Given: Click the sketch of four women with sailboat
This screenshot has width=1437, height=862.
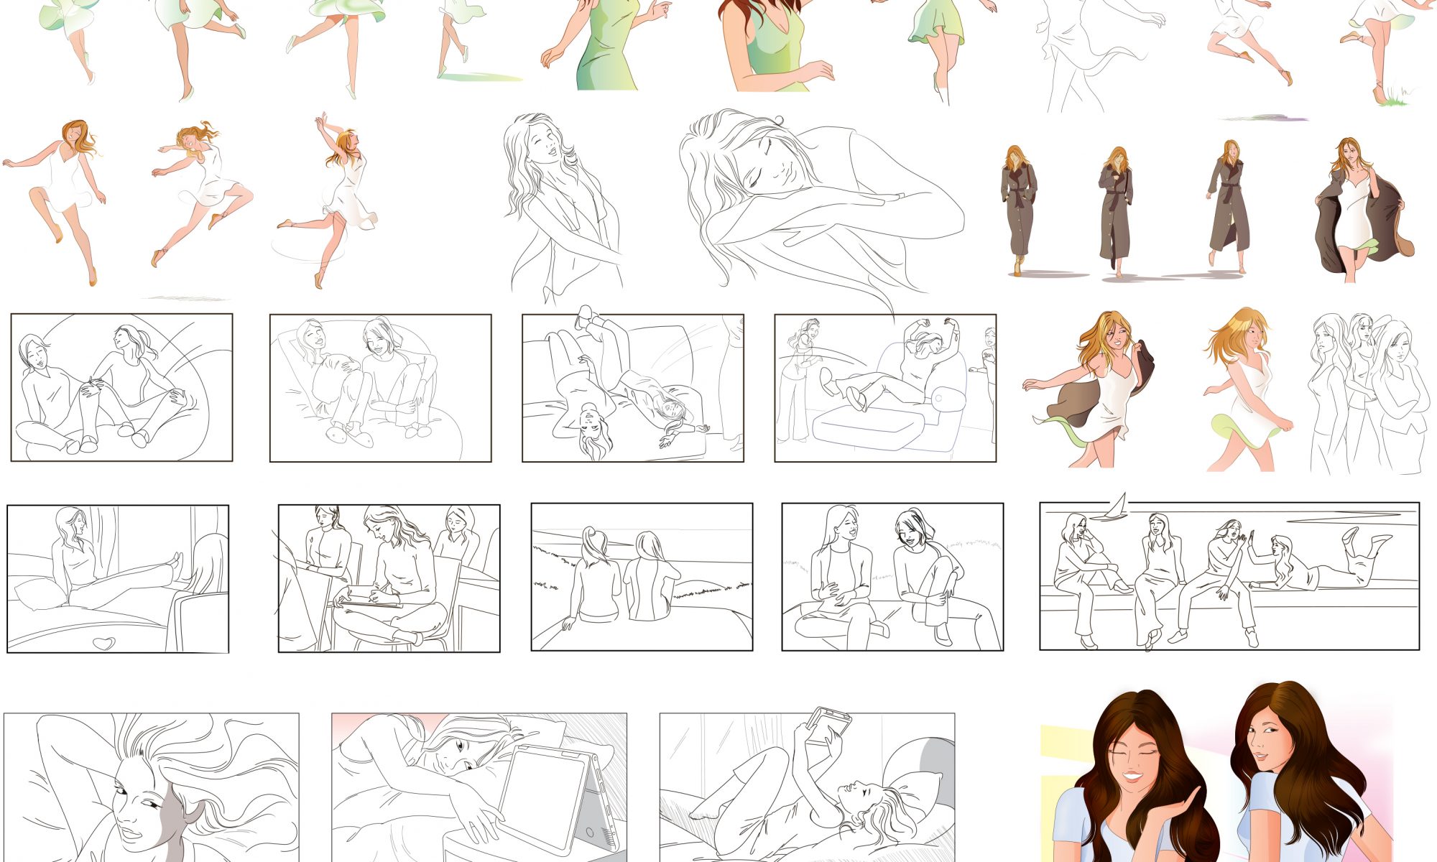Looking at the screenshot, I should [1229, 576].
